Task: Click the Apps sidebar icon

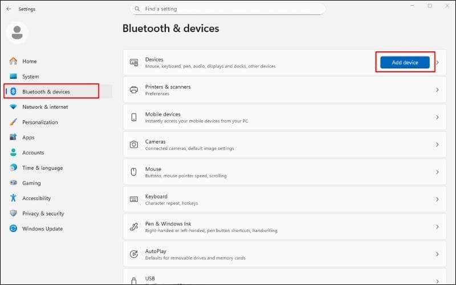Action: (13, 137)
